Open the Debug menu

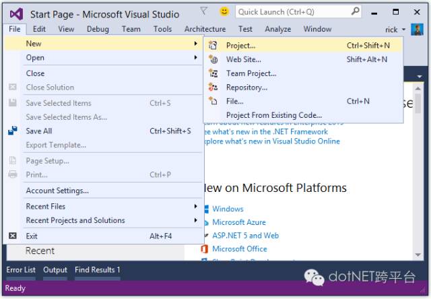[x=98, y=29]
